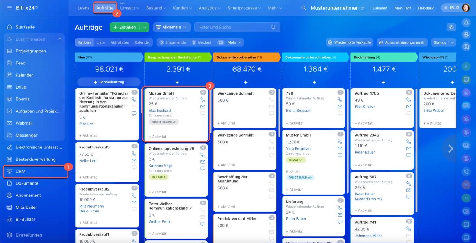476x243 pixels.
Task: Filter by Eingehende counter
Action: 173,42
